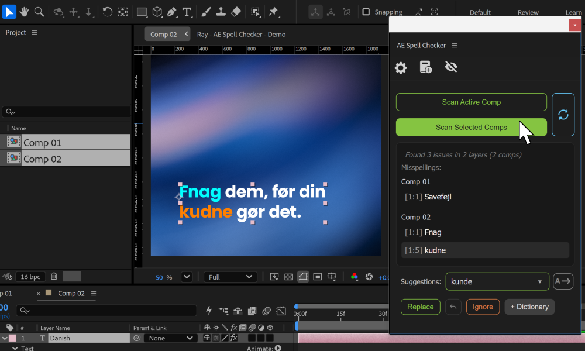Click the Comp 02 timeline tab
The height and width of the screenshot is (351, 585).
click(x=71, y=294)
